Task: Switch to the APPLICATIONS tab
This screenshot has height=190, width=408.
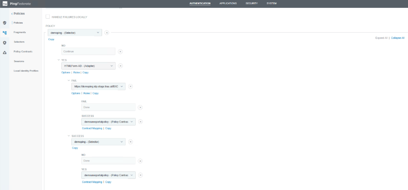Action: point(228,3)
